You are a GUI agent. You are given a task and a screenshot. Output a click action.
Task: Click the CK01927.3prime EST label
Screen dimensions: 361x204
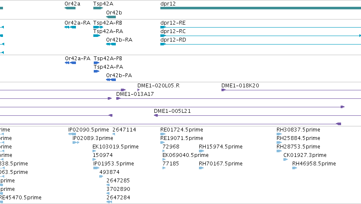click(x=305, y=155)
